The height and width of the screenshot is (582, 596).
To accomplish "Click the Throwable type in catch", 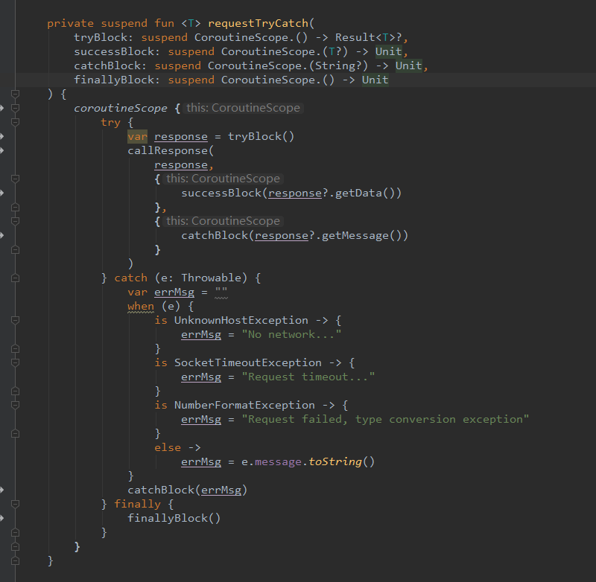I will coord(211,278).
